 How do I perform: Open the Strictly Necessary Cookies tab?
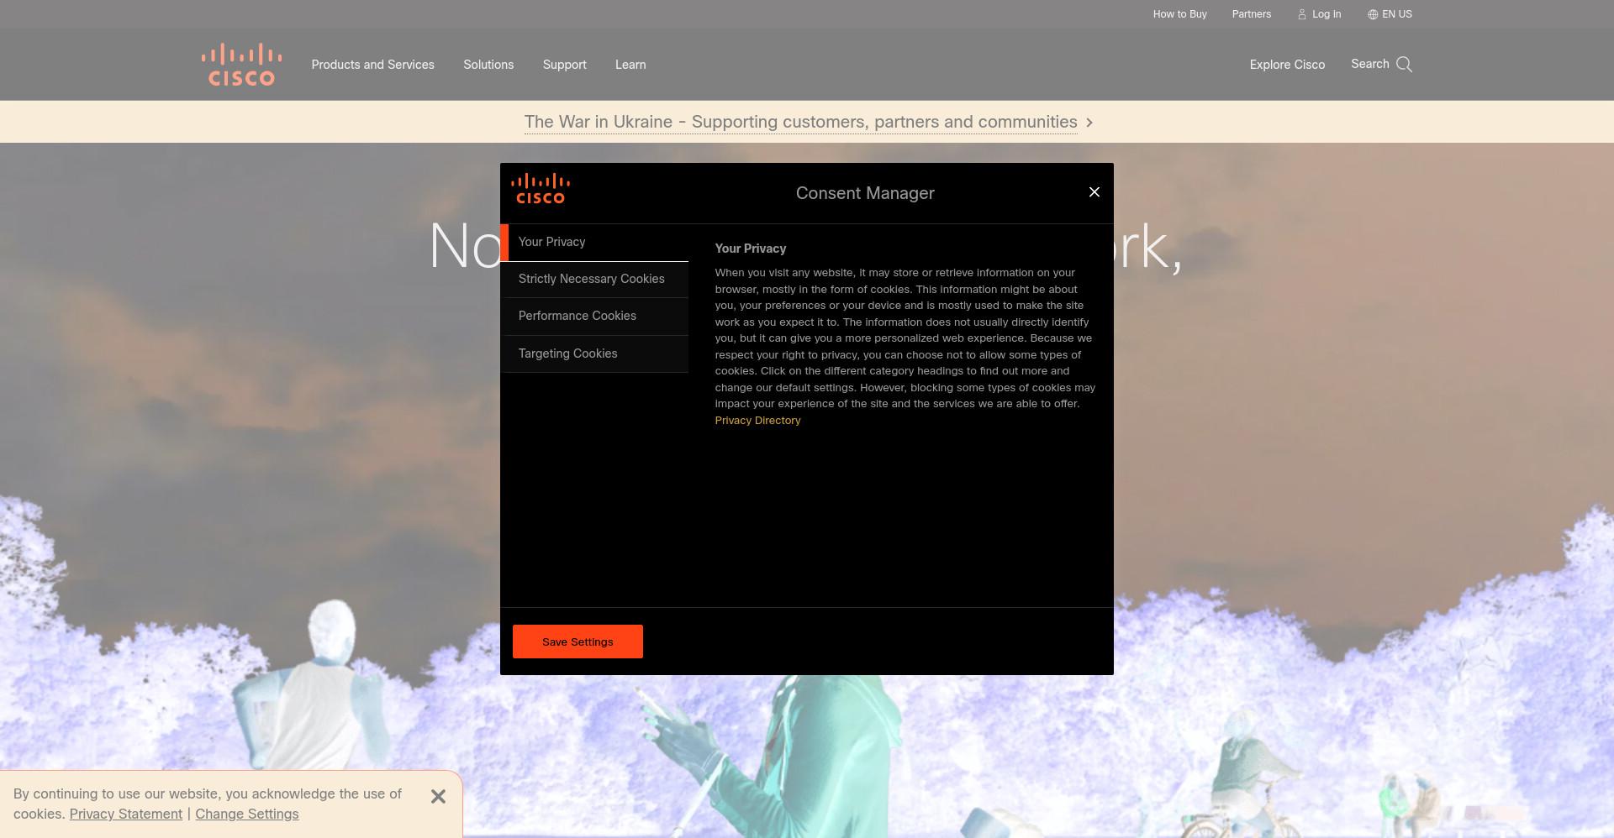pos(594,279)
